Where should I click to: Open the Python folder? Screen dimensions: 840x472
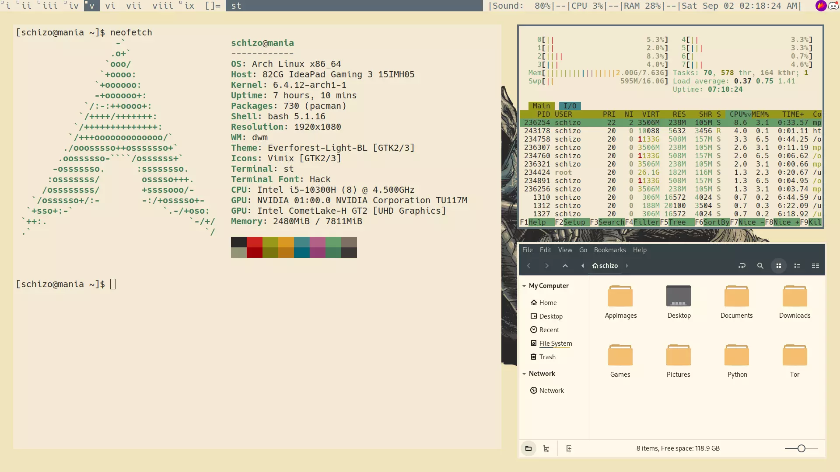point(737,361)
